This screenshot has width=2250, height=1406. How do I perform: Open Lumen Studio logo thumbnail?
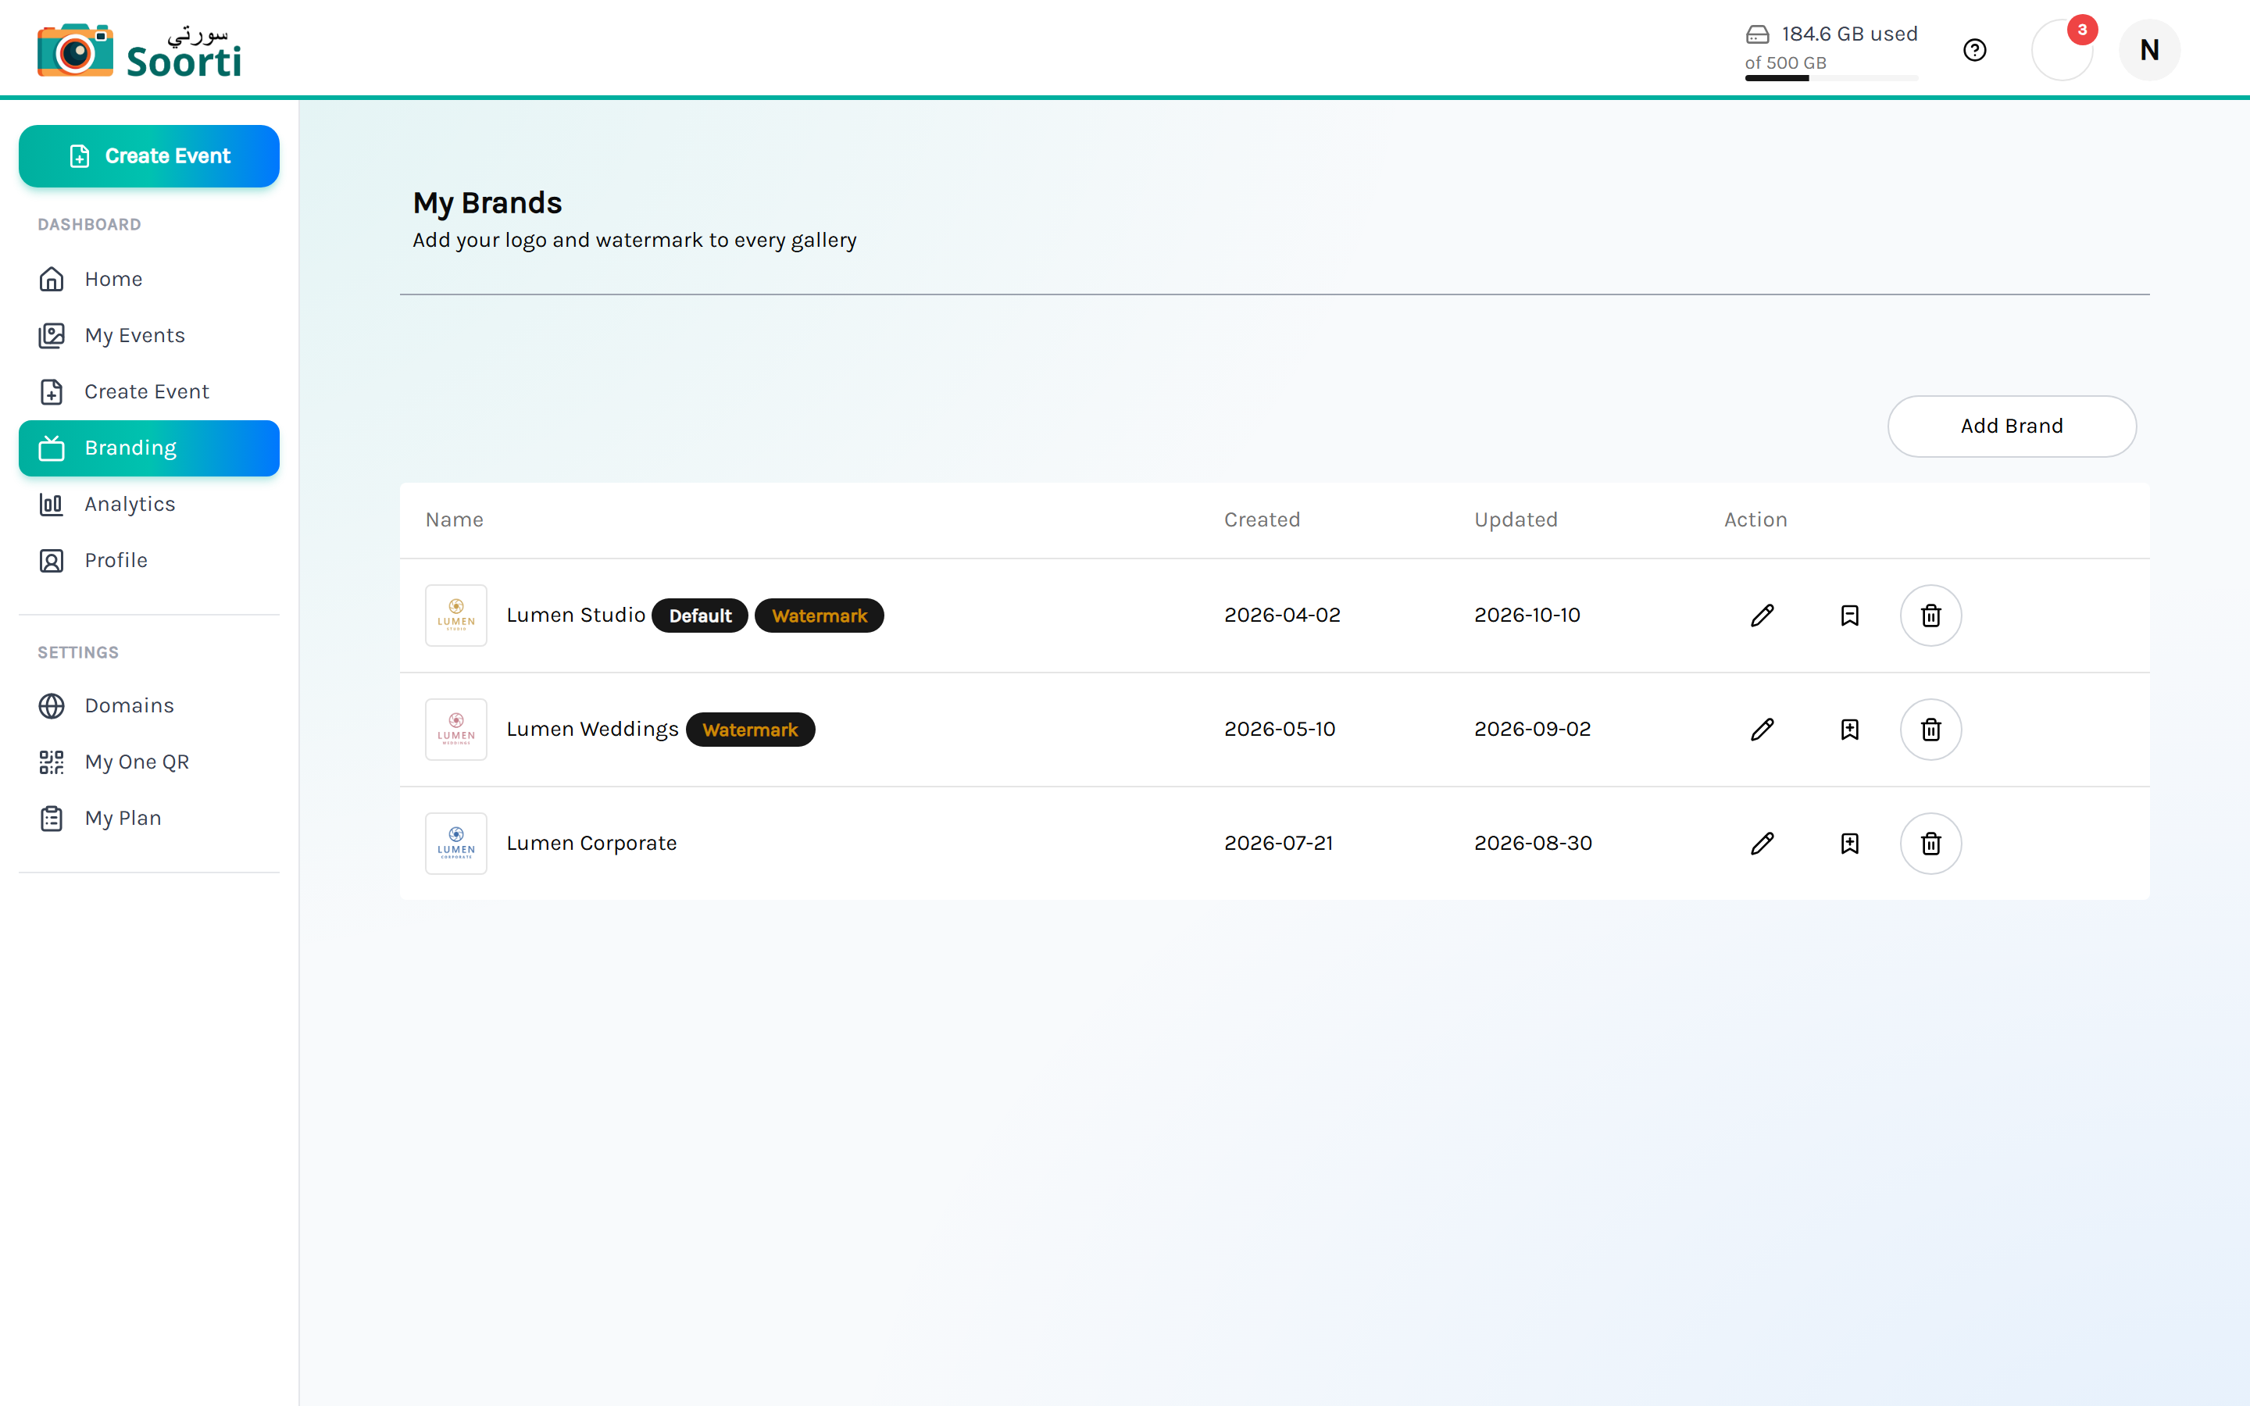pyautogui.click(x=456, y=616)
